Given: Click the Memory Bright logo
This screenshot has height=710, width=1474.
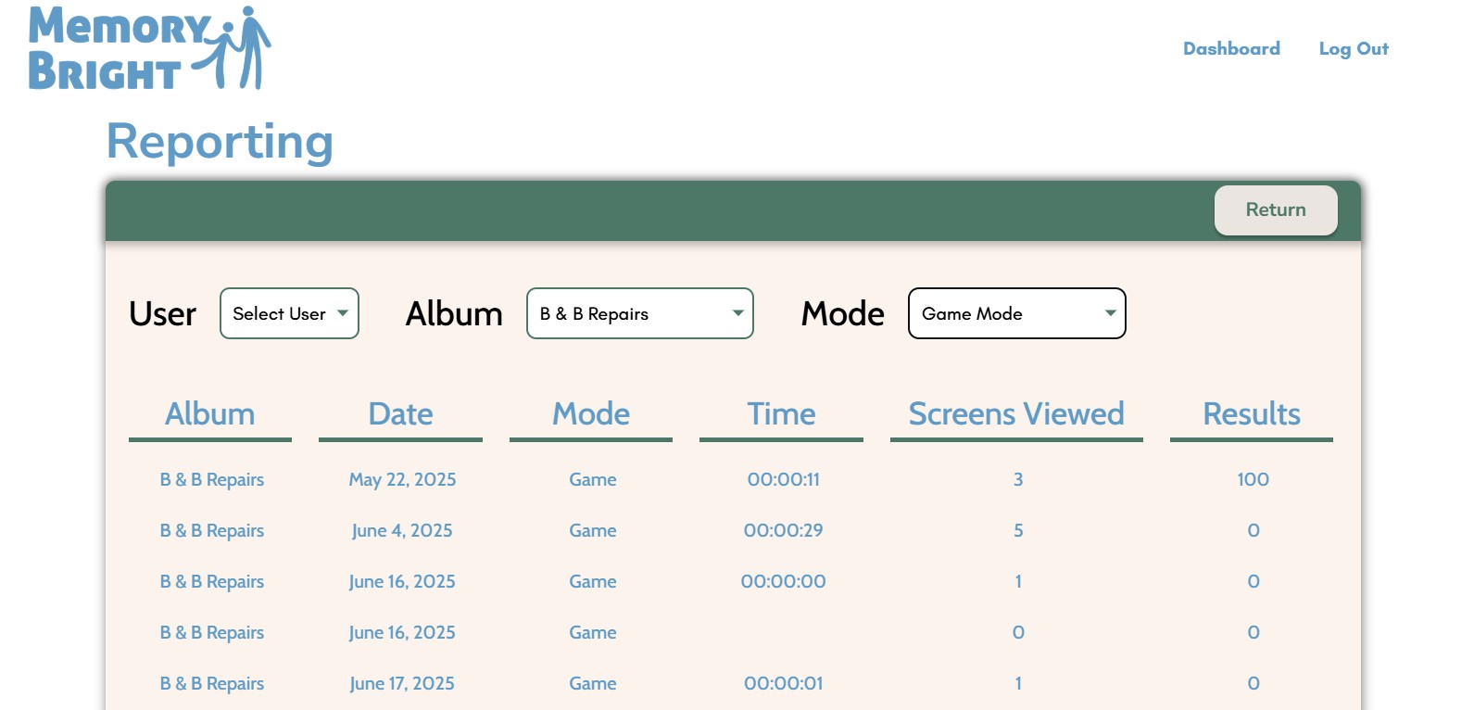Looking at the screenshot, I should (x=149, y=49).
